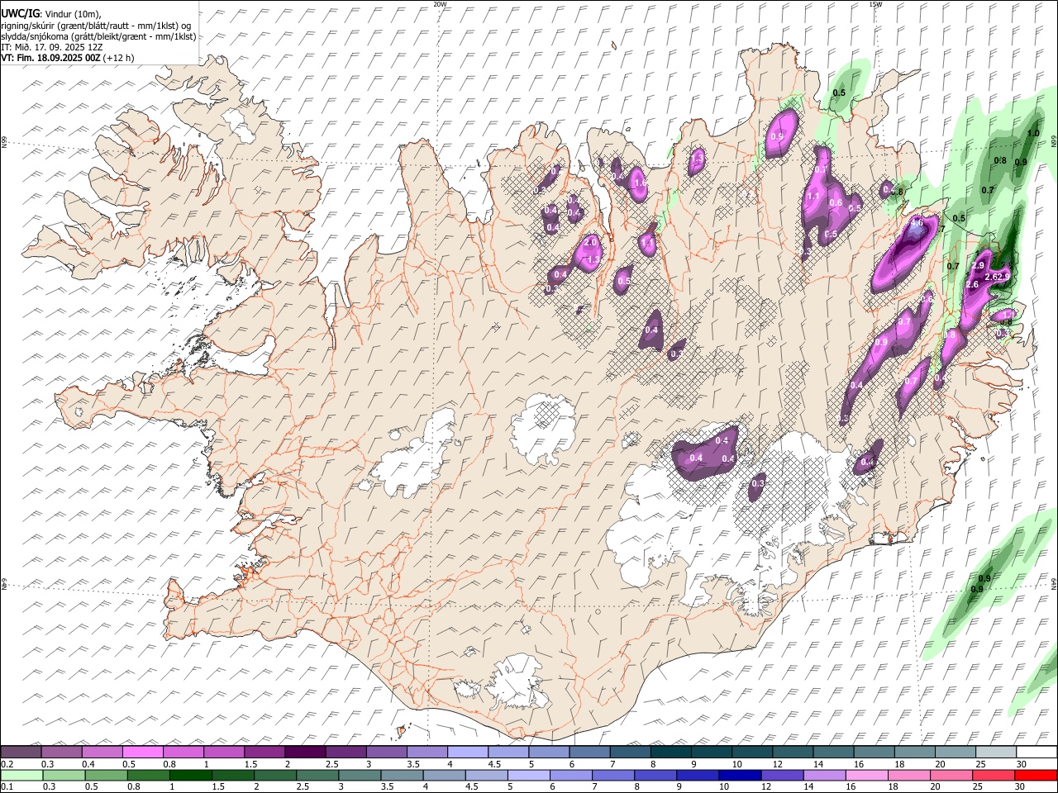1058x793 pixels.
Task: Pick green-scale swatch between 0.3 and 0.5
Action: pyautogui.click(x=64, y=776)
